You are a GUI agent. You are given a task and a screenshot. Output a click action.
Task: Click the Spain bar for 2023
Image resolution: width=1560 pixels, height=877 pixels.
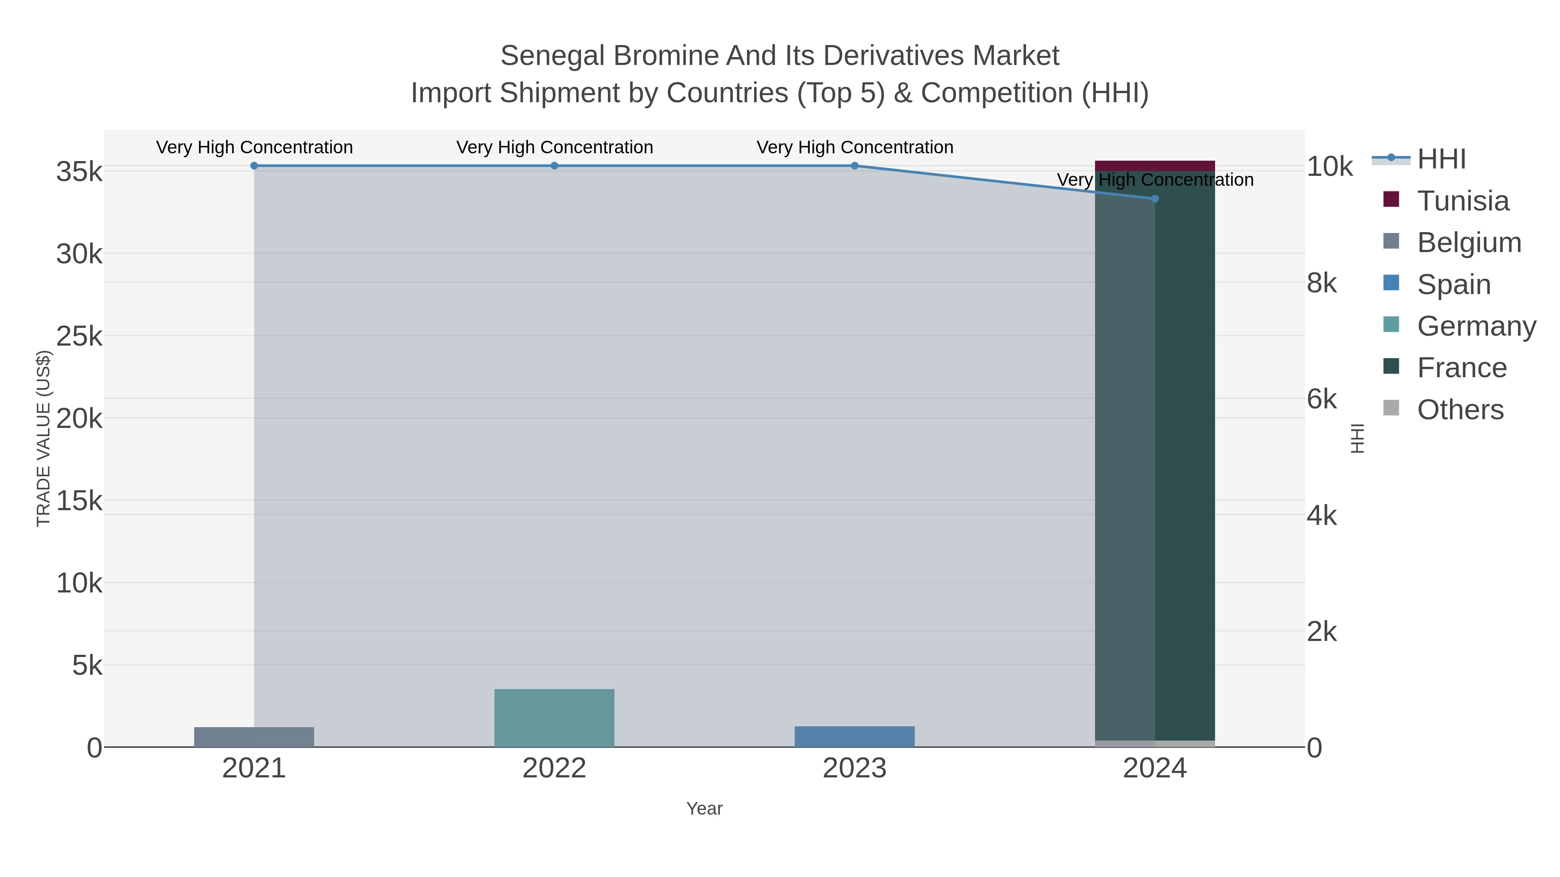pyautogui.click(x=855, y=737)
